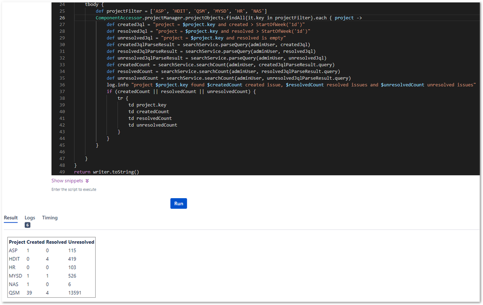Click the MYSD project cell
The width and height of the screenshot is (483, 305).
click(x=15, y=276)
